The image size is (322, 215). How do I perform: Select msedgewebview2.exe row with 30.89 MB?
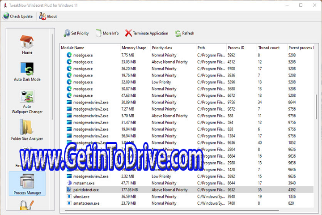[x=189, y=102]
